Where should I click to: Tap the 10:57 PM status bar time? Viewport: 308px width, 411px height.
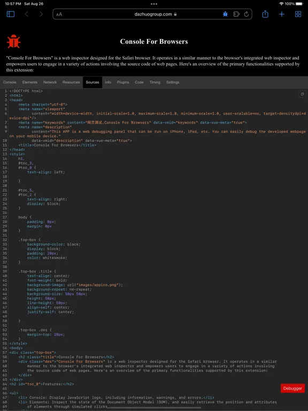[x=13, y=4]
